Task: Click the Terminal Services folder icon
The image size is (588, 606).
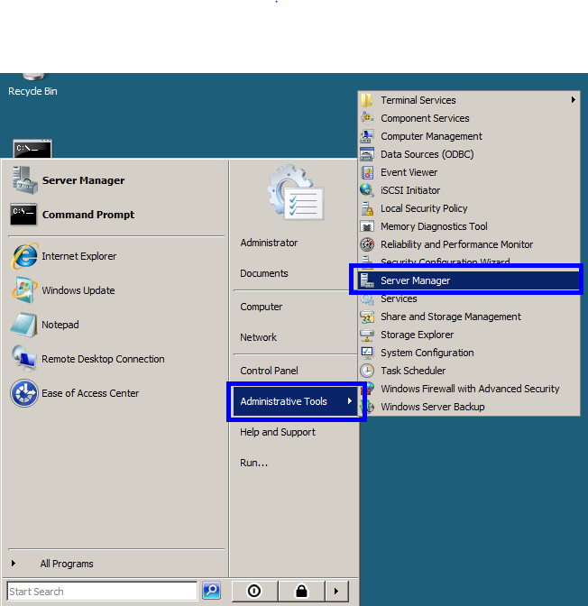Action: pos(367,100)
